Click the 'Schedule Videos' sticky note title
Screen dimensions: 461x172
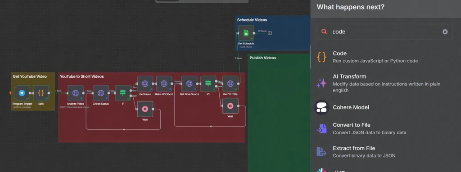click(252, 20)
